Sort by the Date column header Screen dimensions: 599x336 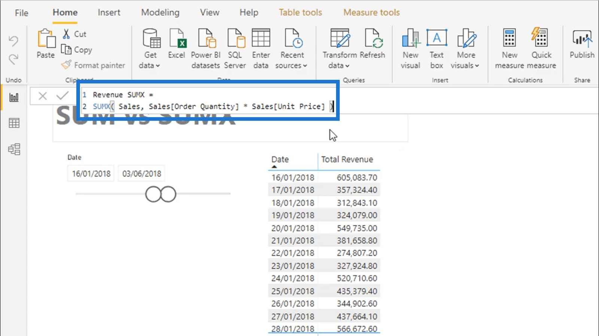click(280, 159)
